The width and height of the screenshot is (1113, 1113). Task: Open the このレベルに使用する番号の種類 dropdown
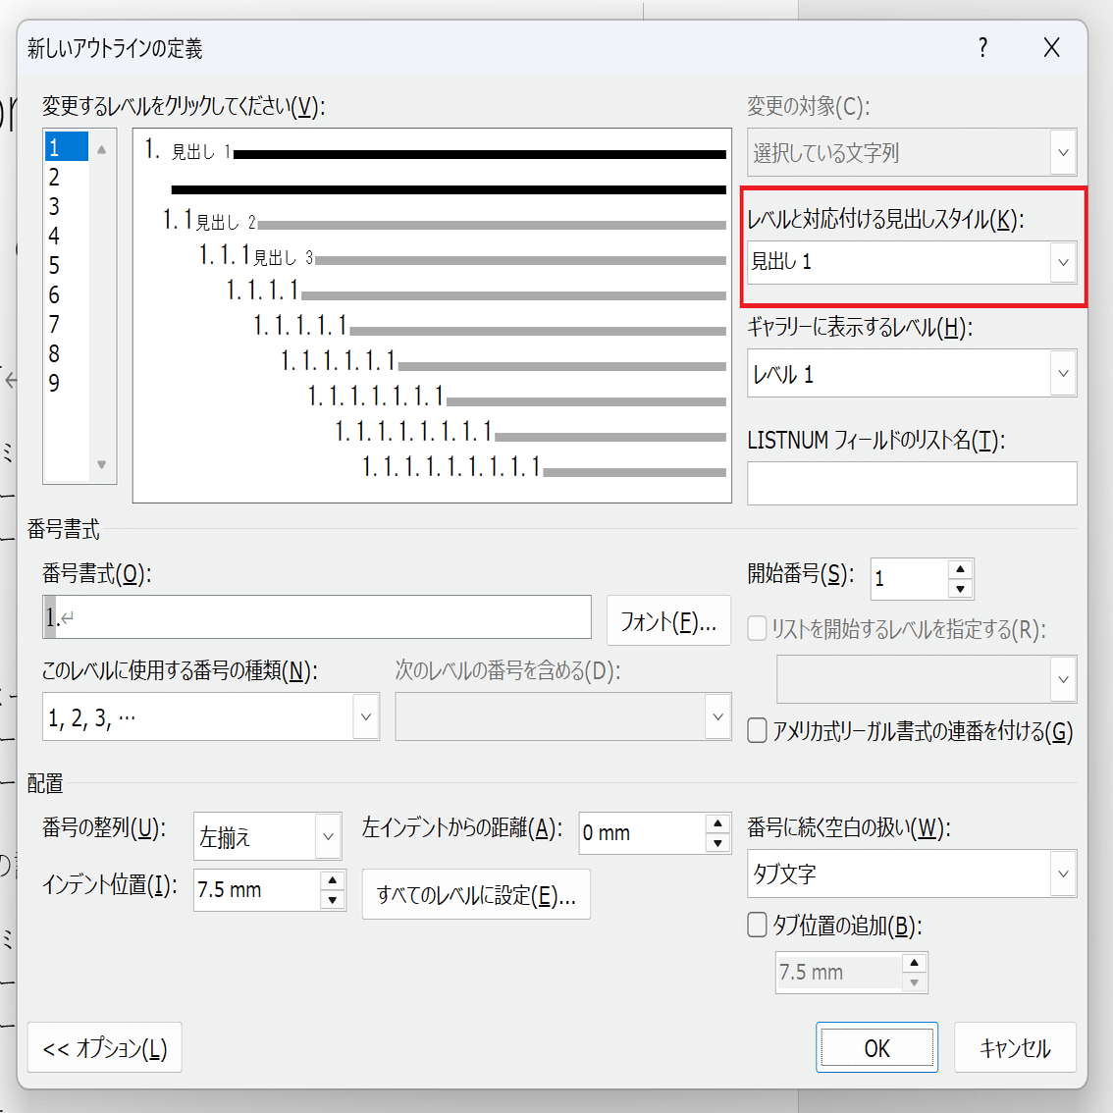tap(365, 715)
